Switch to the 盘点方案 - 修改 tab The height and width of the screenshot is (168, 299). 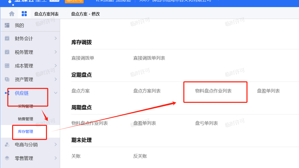tap(85, 14)
